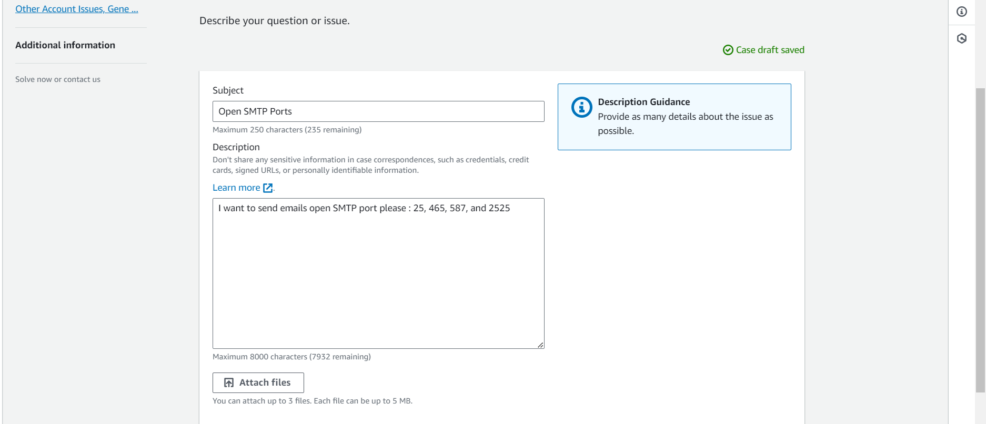Click the external link icon beside Learn more
986x424 pixels.
[x=268, y=188]
